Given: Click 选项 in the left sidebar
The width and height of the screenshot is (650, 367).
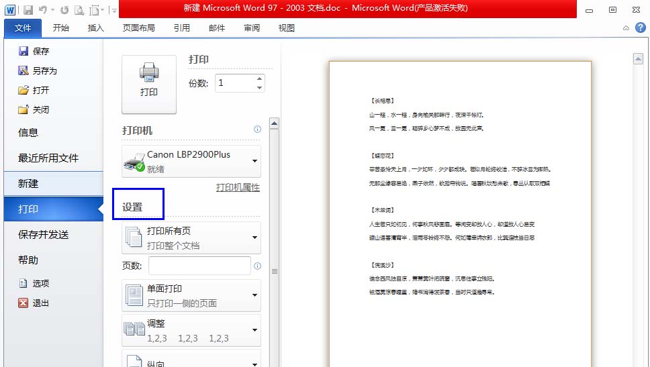Looking at the screenshot, I should [40, 283].
